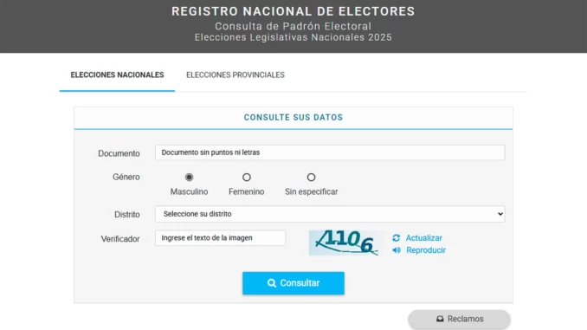Click the Verificador captcha text field
Image resolution: width=587 pixels, height=330 pixels.
220,238
